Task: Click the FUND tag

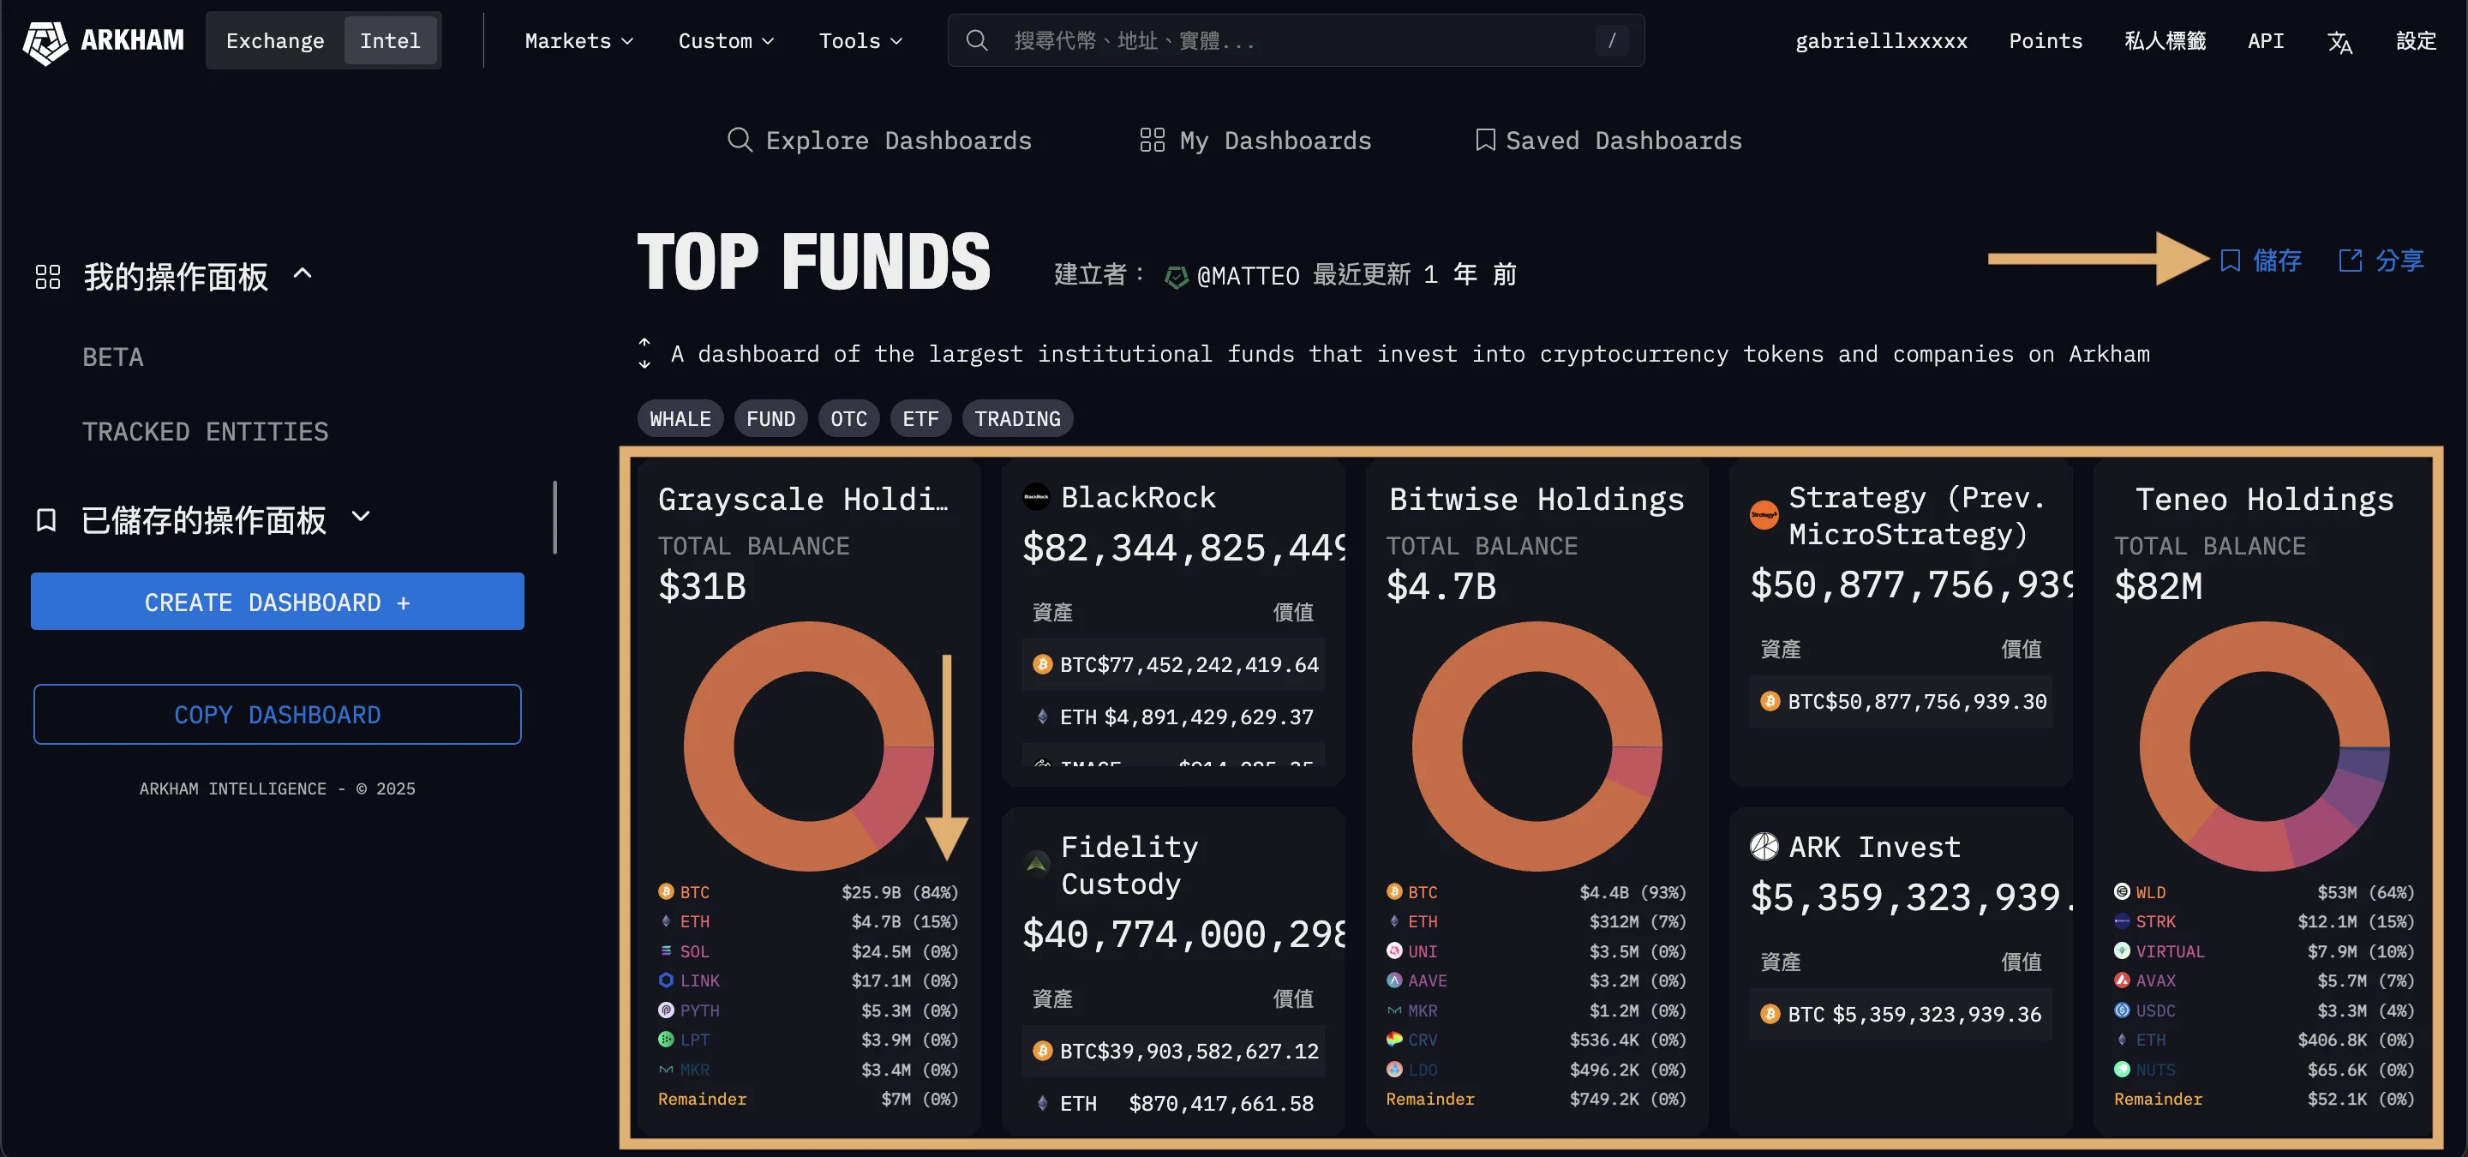Action: tap(771, 418)
